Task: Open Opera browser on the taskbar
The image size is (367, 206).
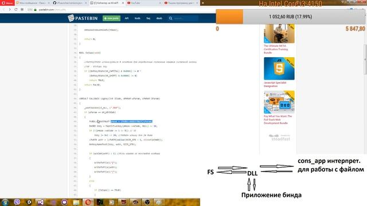Action: 88,202
